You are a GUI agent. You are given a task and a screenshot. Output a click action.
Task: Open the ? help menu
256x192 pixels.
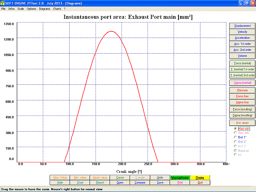65,9
